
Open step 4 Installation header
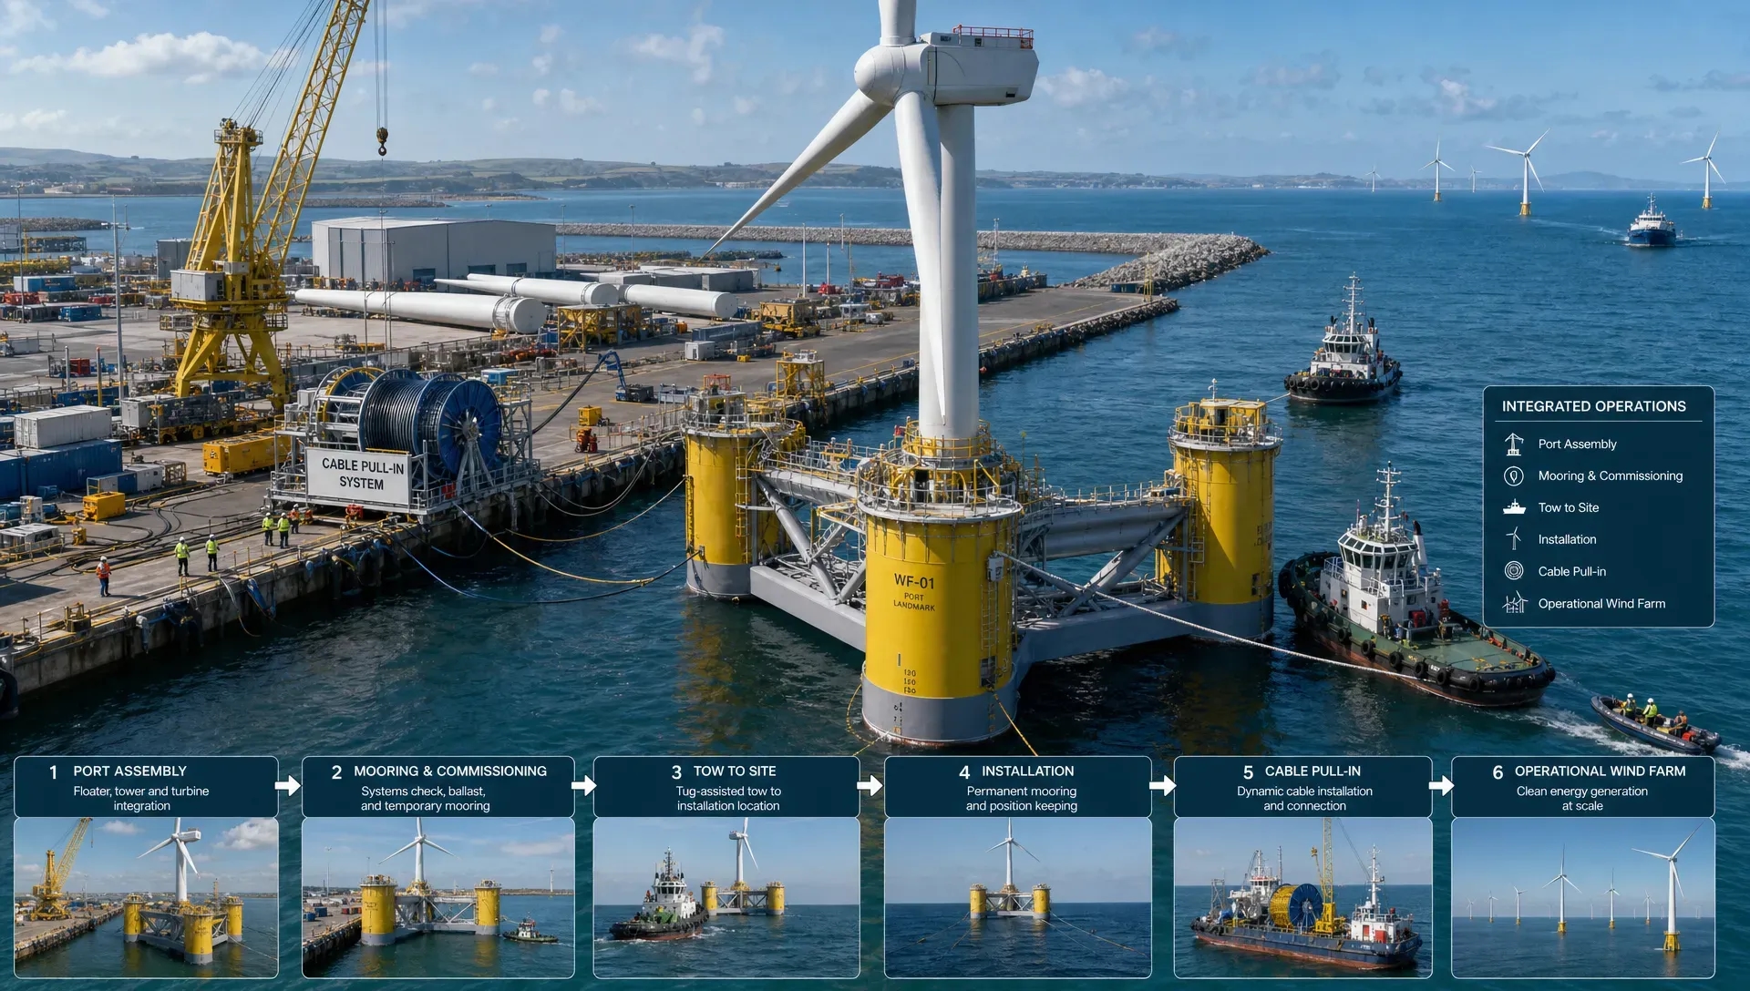tap(1018, 787)
